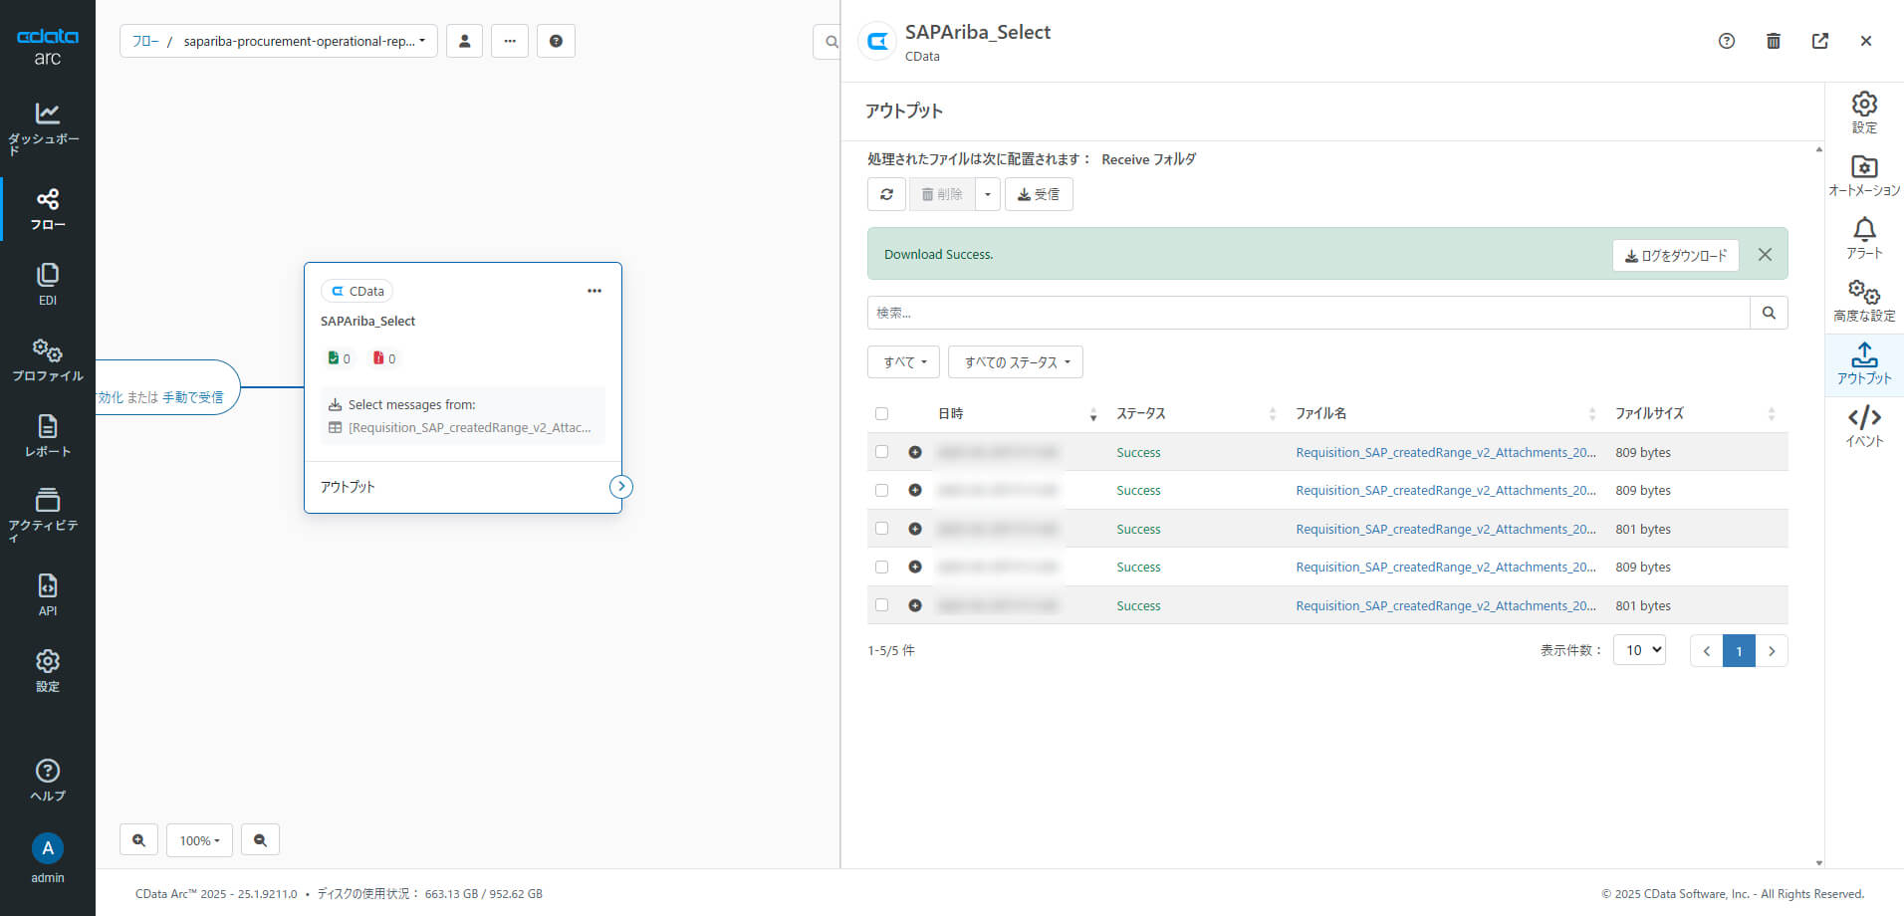Open プロファイル profile page in sidebar
Screen dimensions: 1904x916
(47, 360)
